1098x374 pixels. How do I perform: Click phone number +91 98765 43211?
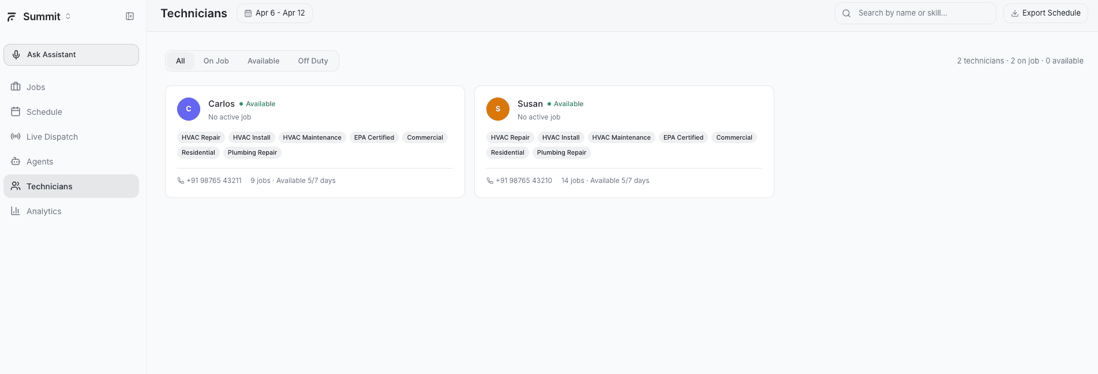click(214, 181)
